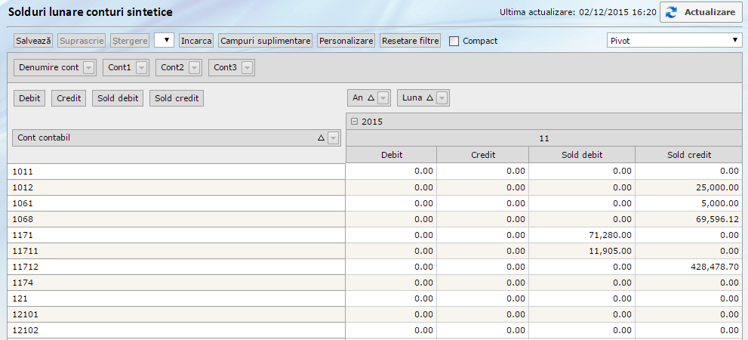Open saved layout dropdown next to Ștergere
This screenshot has height=340, width=748.
(x=164, y=40)
